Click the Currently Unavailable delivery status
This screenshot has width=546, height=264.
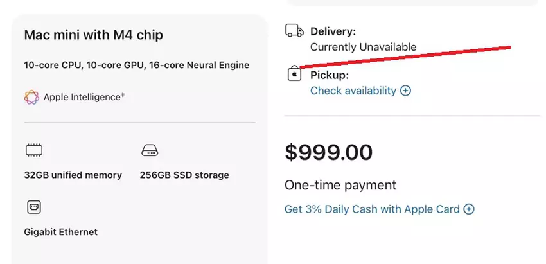363,47
